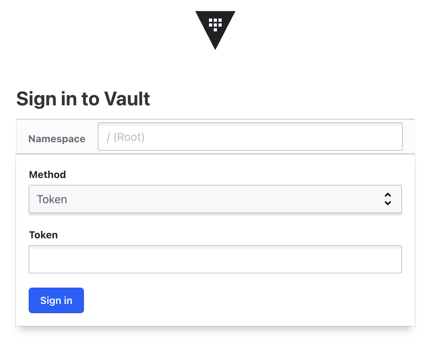Click the '/ (Root)' placeholder text

(x=126, y=137)
